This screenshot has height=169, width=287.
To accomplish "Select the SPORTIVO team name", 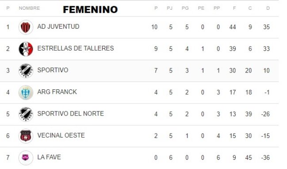I will click(53, 70).
